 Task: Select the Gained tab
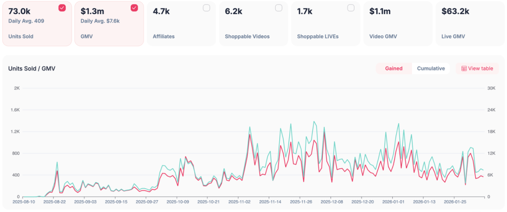coord(394,69)
